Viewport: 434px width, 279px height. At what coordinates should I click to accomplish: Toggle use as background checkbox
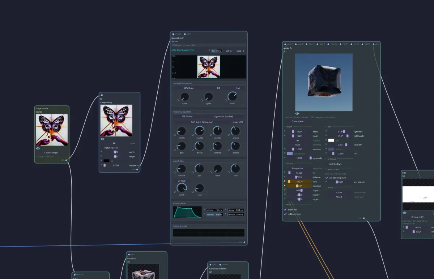[327, 178]
